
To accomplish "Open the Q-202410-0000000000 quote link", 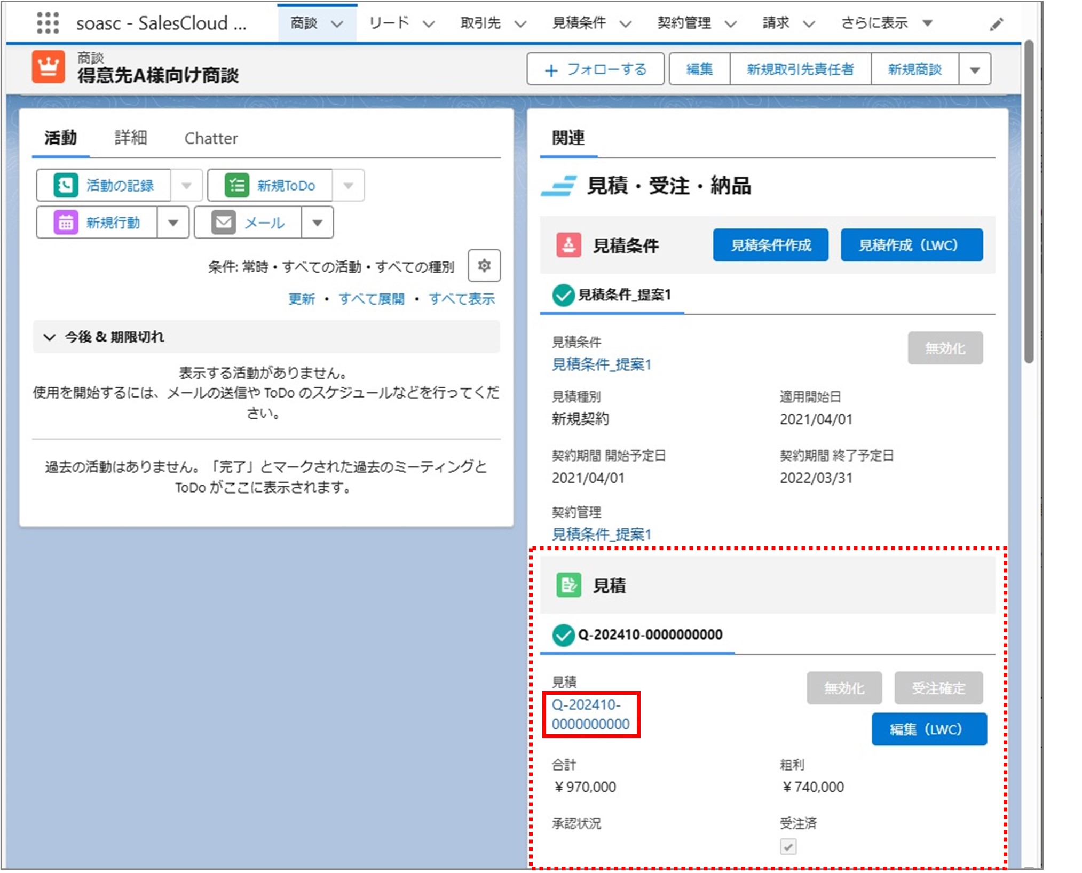I will pos(590,715).
